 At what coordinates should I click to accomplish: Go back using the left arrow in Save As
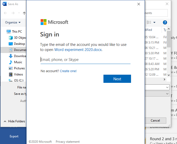click(5, 13)
